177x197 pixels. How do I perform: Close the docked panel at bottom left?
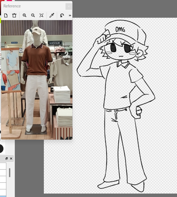click(x=11, y=159)
